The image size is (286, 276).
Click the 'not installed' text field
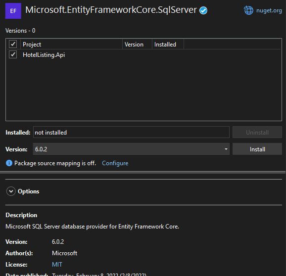pyautogui.click(x=131, y=132)
